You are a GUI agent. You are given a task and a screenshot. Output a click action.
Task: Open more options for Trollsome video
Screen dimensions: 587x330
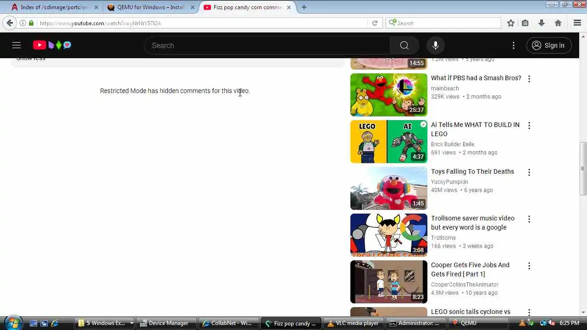(x=529, y=219)
